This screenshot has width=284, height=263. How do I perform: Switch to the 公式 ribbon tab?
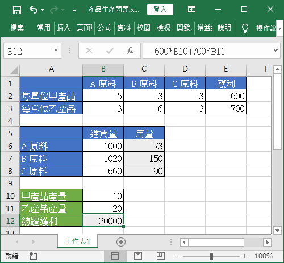point(104,28)
